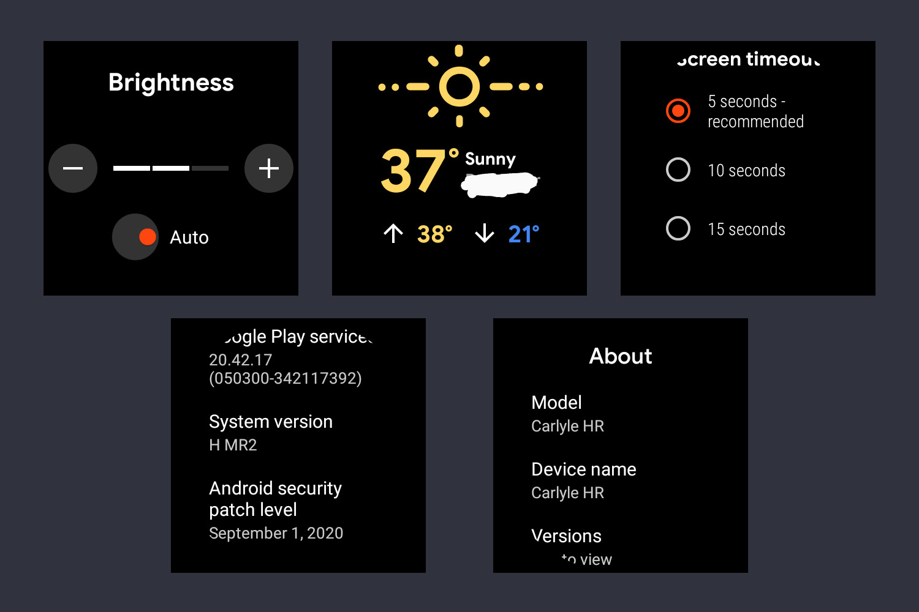Tap the 37° current temperature reading
The image size is (919, 612).
(x=414, y=171)
